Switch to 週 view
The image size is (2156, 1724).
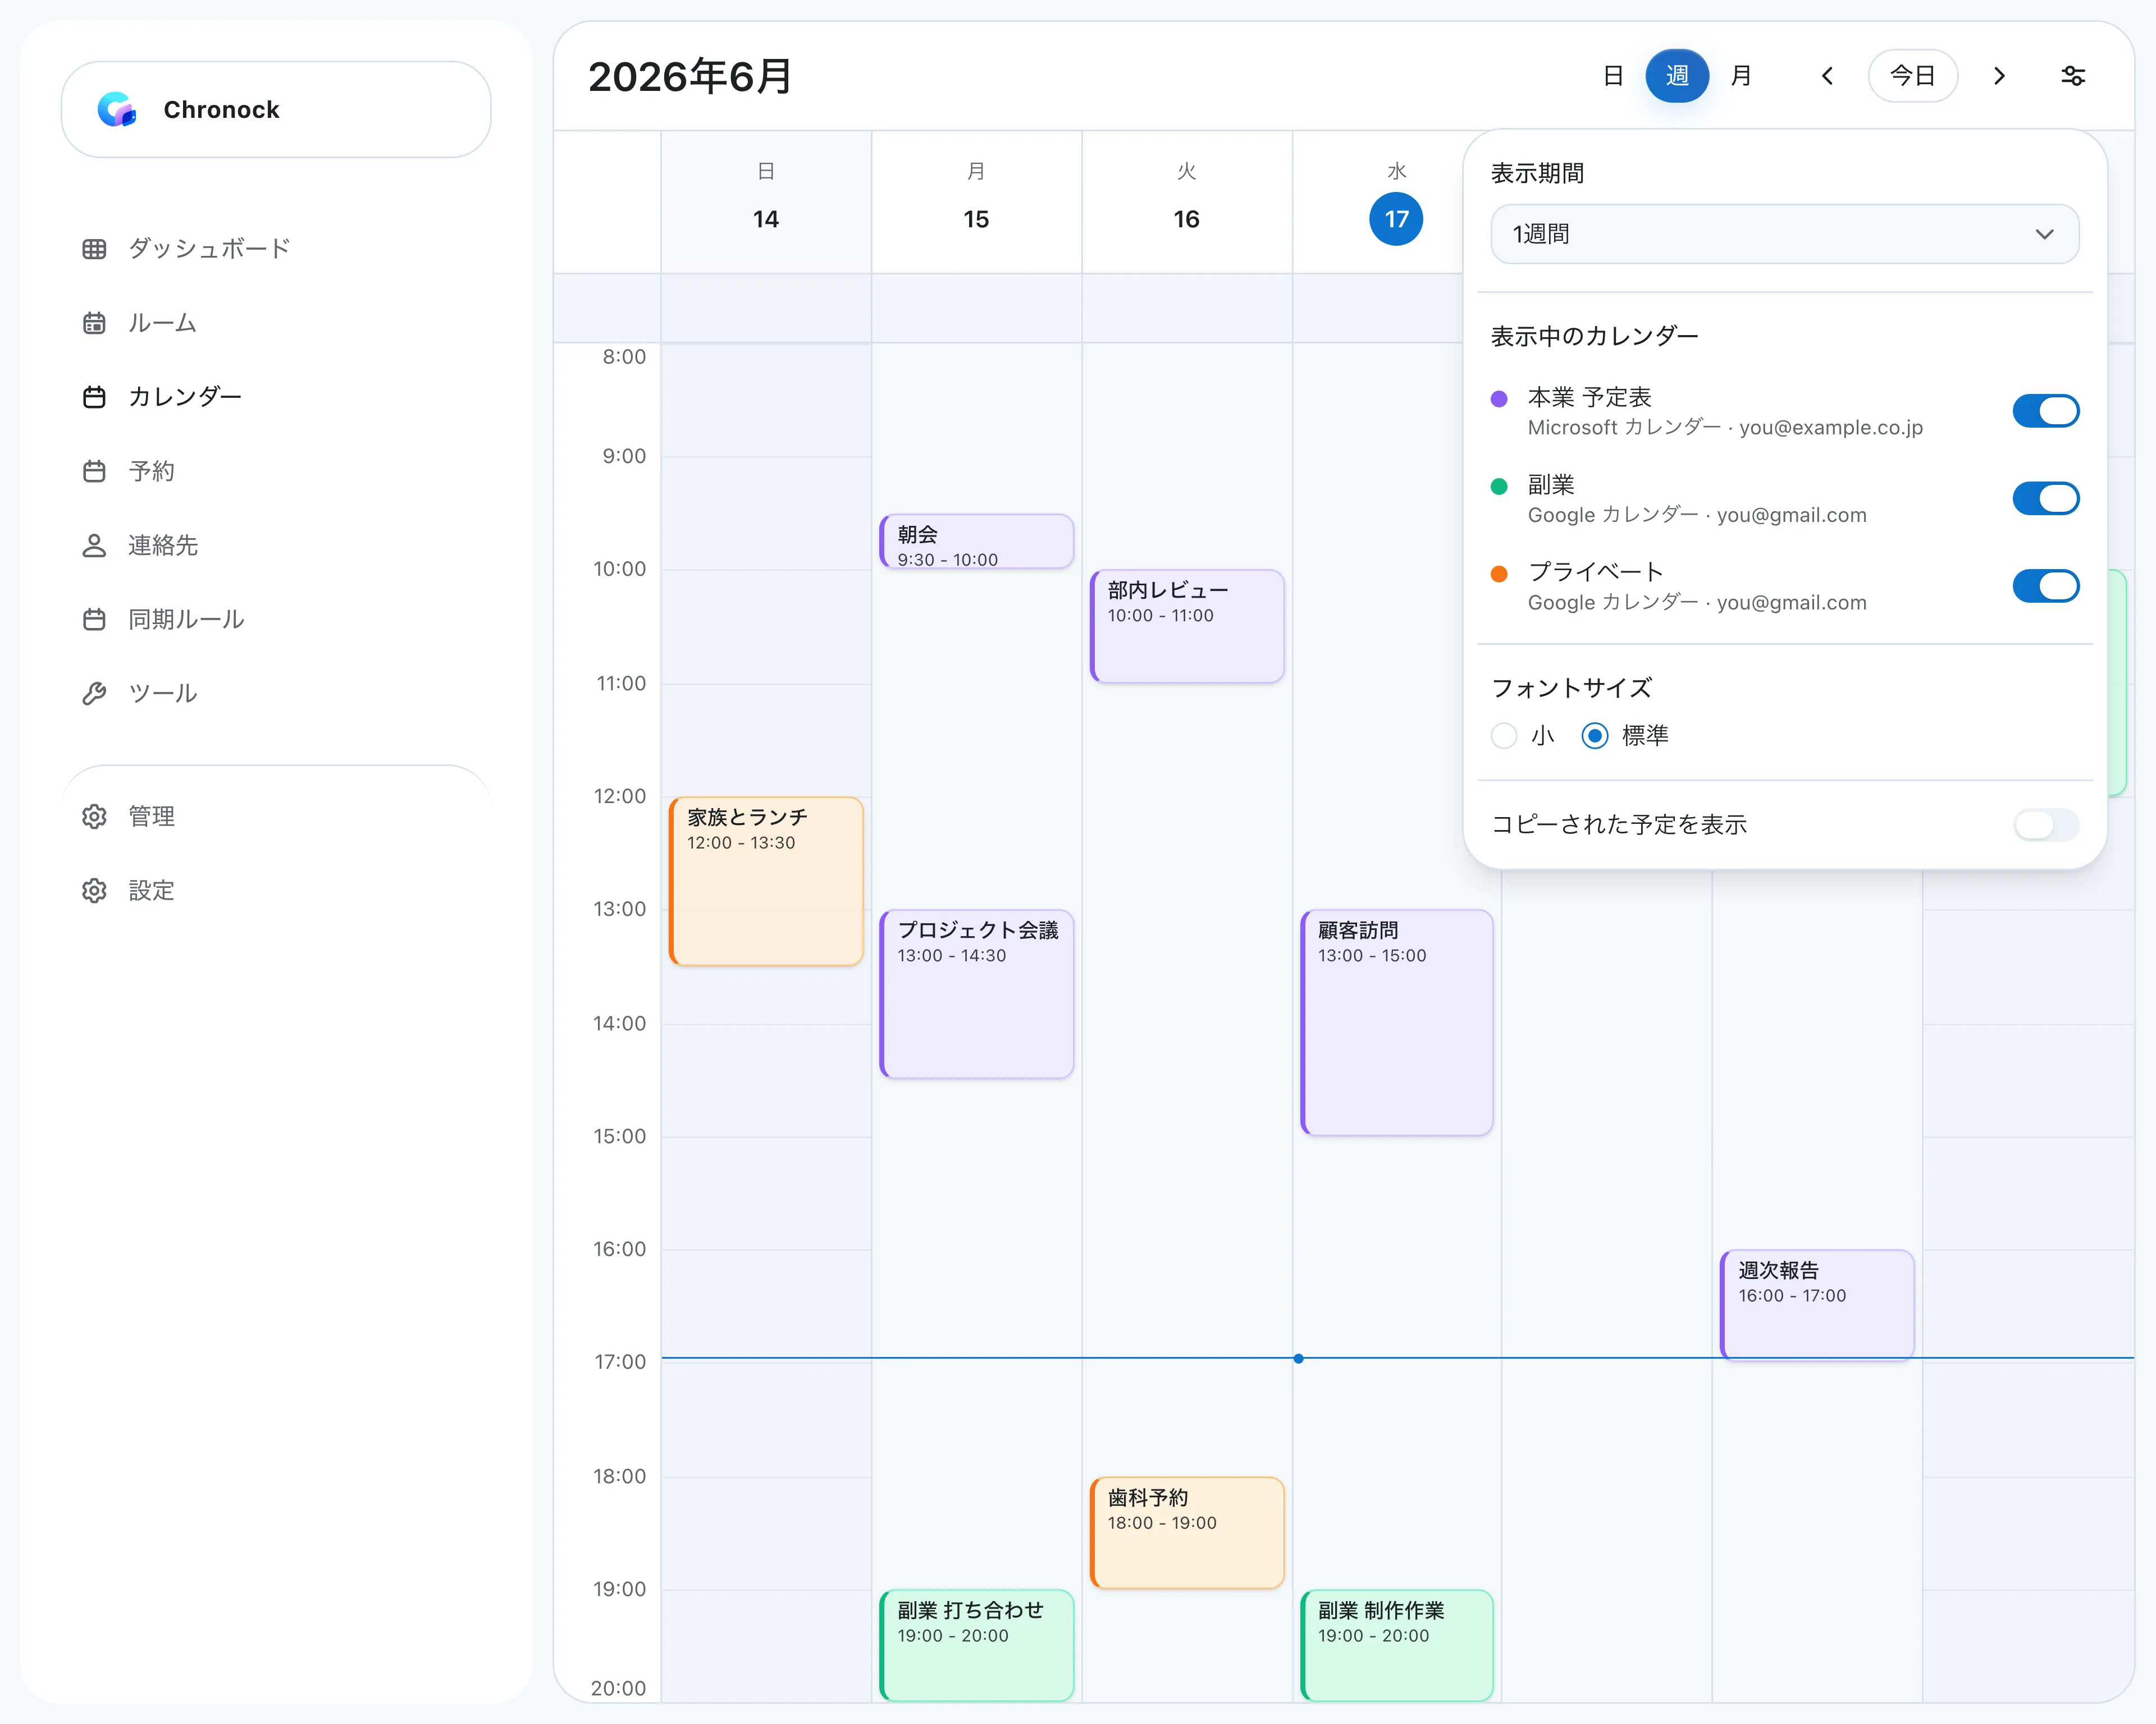tap(1677, 76)
